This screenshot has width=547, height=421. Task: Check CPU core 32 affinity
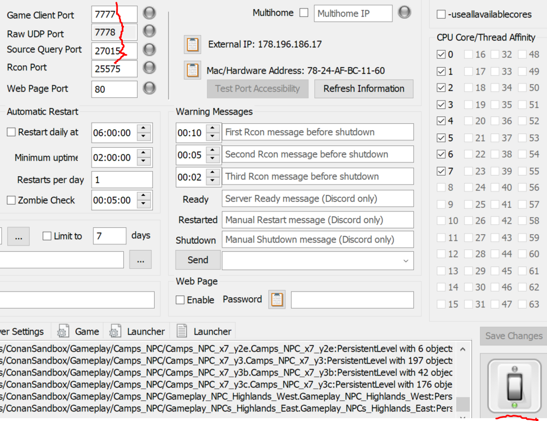tap(495, 55)
